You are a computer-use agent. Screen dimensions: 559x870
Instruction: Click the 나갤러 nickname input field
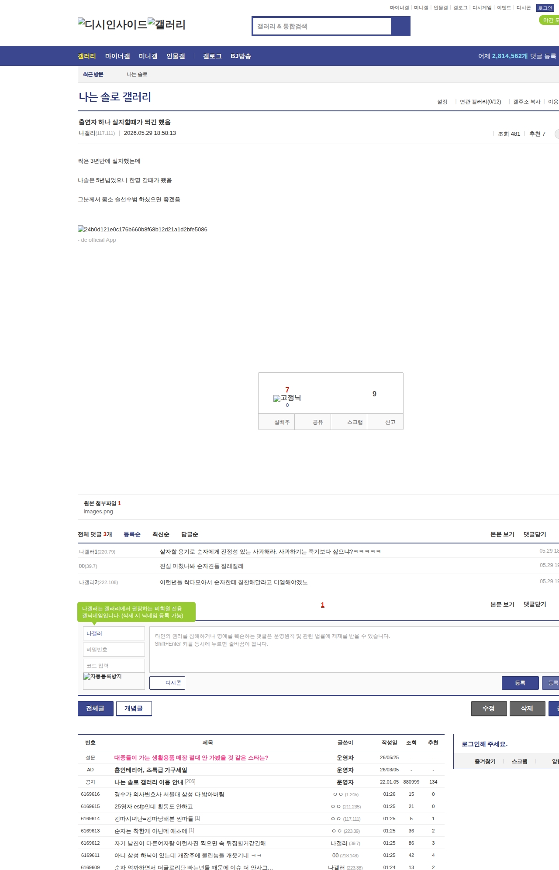coord(114,633)
